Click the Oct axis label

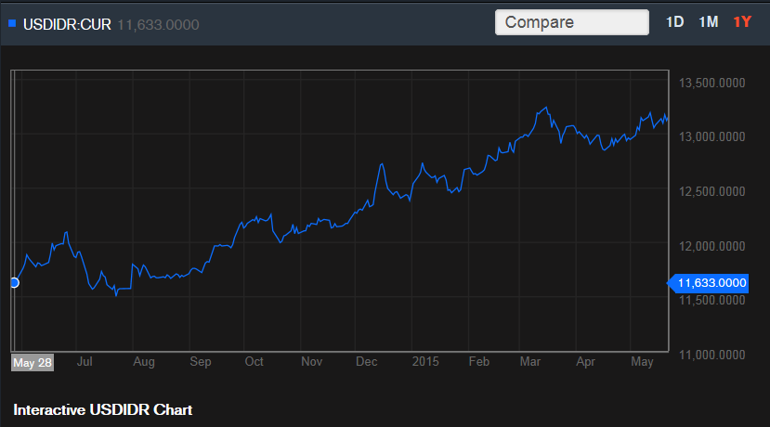254,362
